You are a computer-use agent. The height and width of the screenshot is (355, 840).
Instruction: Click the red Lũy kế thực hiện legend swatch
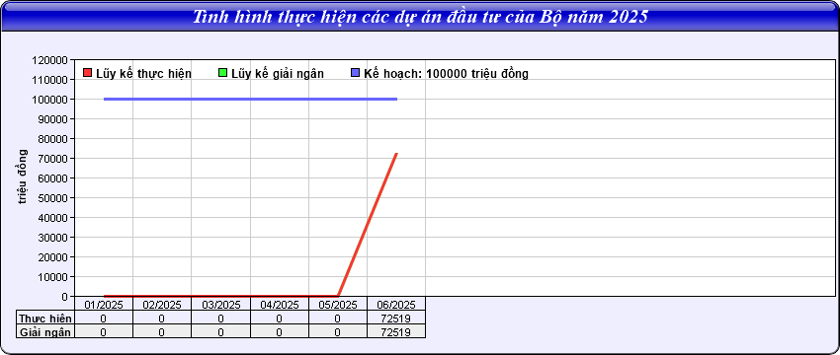tap(88, 73)
